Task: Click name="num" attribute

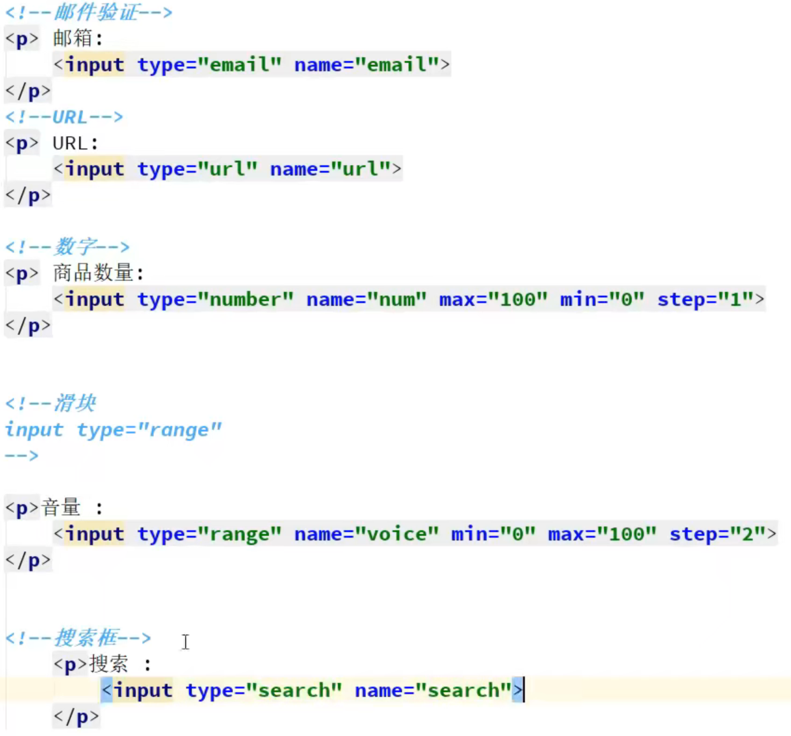Action: point(367,299)
